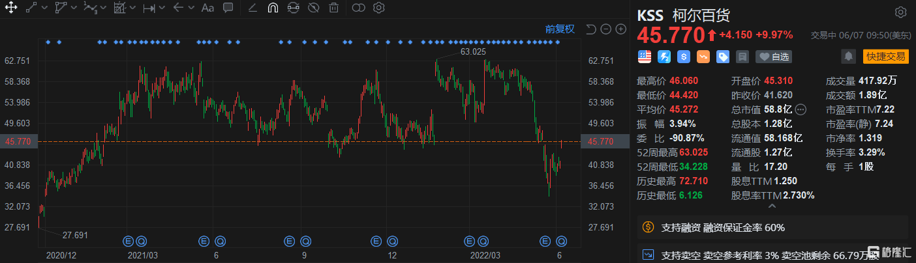Open the gray notes icon
The image size is (916, 263).
pyautogui.click(x=742, y=57)
